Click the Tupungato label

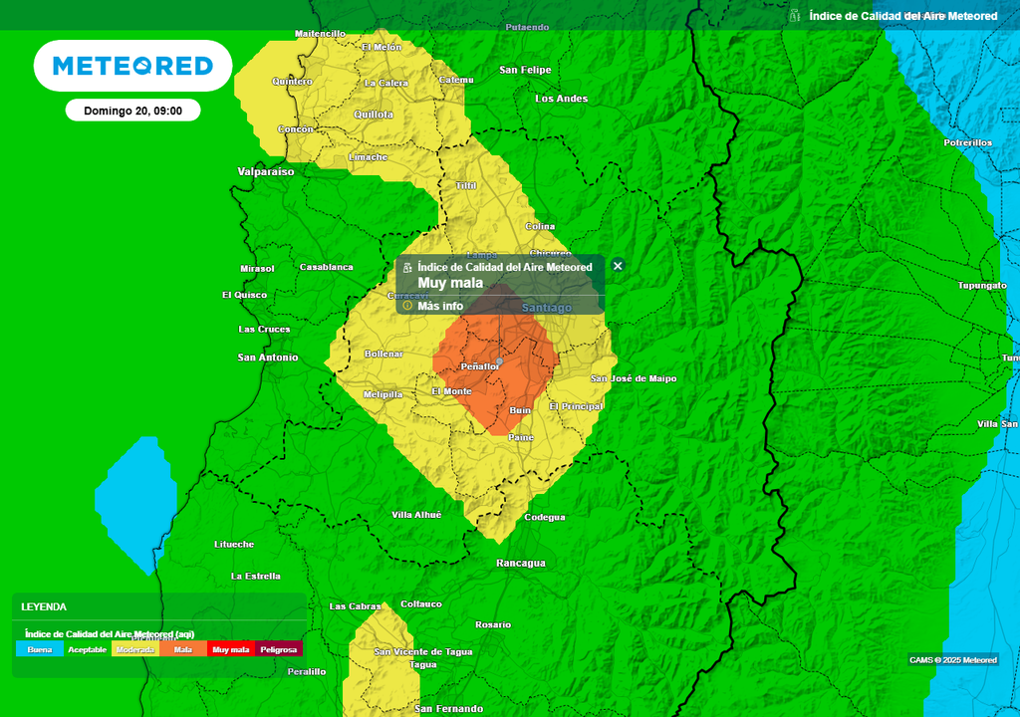point(982,285)
